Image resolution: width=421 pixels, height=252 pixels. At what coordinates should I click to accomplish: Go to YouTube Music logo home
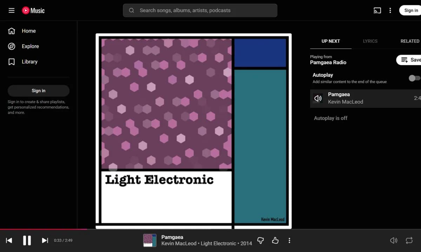33,10
